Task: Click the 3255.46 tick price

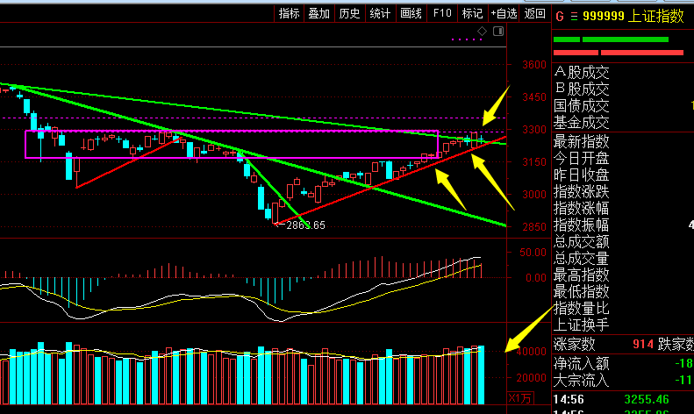Action: click(x=647, y=399)
